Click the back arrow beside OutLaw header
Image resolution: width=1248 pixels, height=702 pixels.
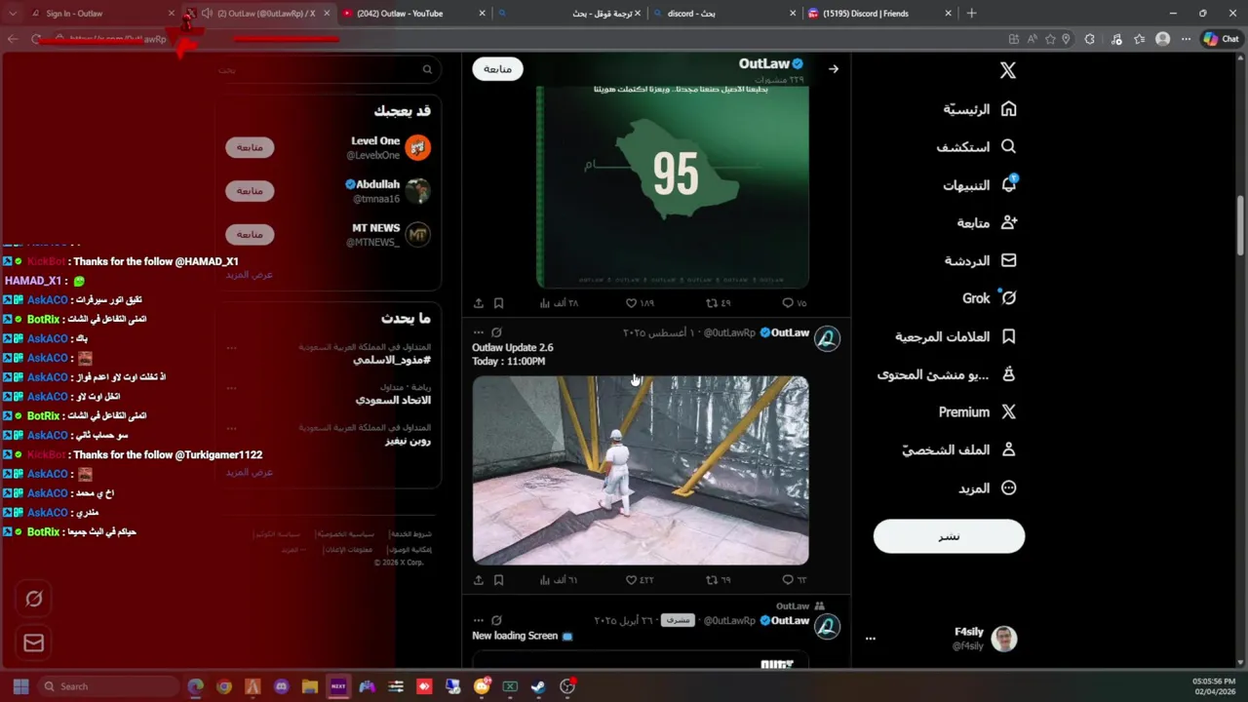[x=834, y=68]
